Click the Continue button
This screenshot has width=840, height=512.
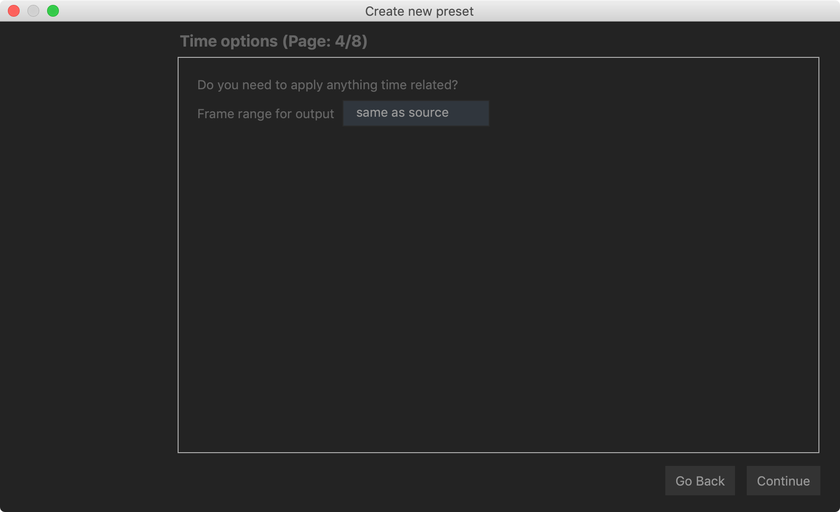point(783,481)
